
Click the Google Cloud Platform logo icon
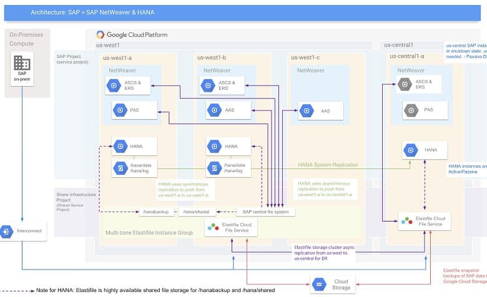point(100,34)
